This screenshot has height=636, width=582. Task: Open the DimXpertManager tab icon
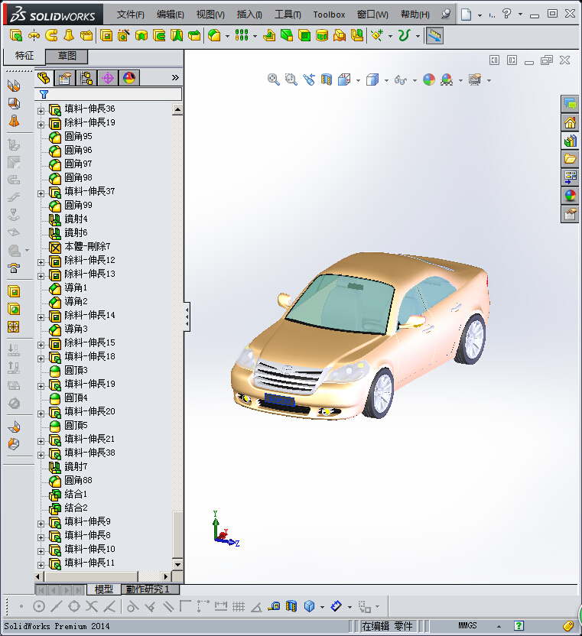(108, 78)
